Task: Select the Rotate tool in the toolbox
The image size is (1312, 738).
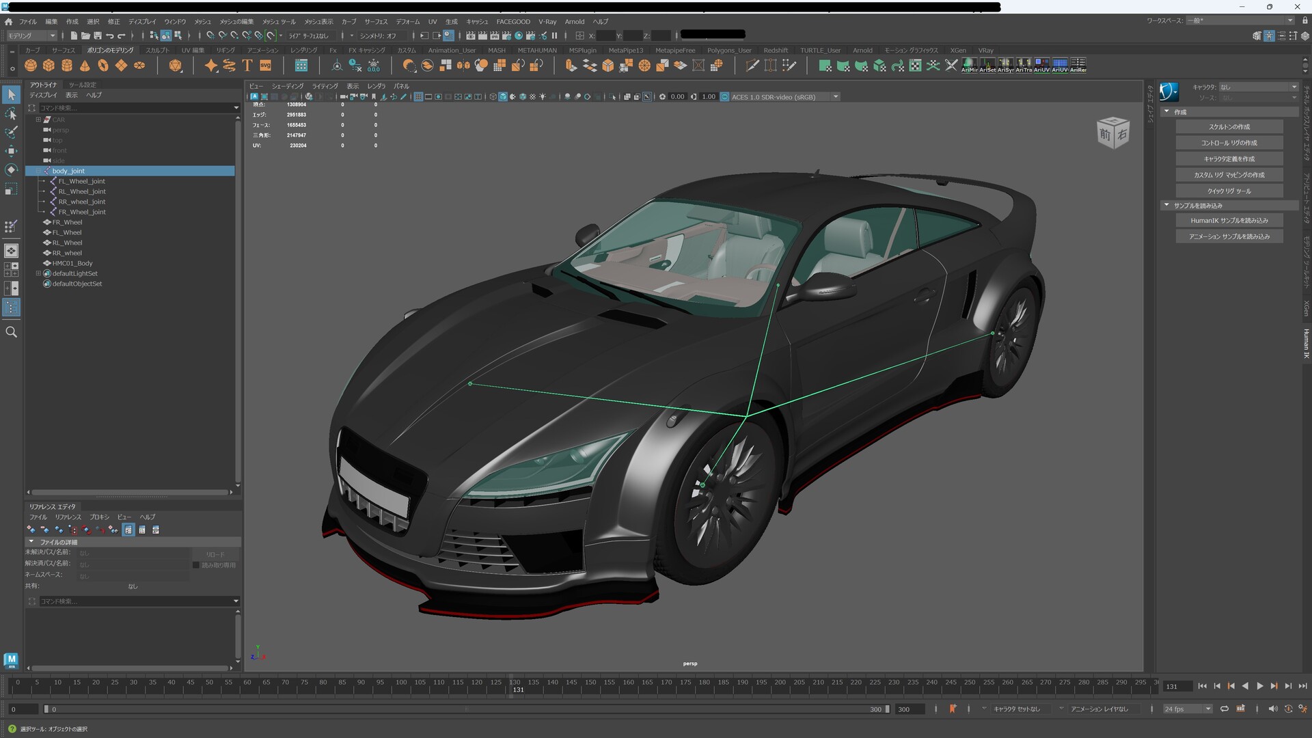Action: pos(11,170)
